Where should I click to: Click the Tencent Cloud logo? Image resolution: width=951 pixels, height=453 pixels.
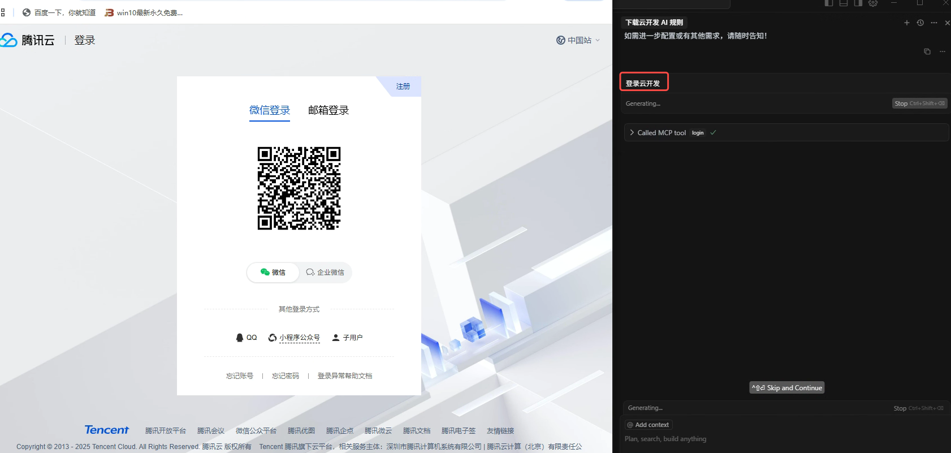(27, 40)
